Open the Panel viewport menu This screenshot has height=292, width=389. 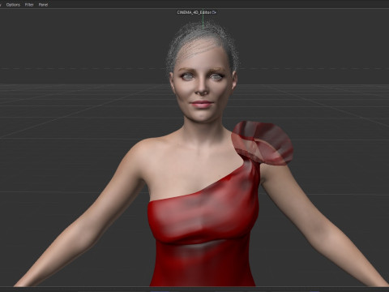click(x=43, y=5)
